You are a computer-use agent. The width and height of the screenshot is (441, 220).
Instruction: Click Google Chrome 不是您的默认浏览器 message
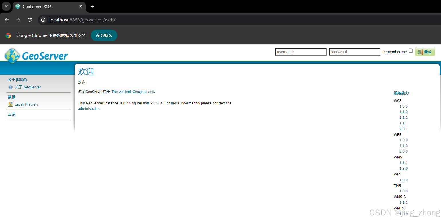51,35
